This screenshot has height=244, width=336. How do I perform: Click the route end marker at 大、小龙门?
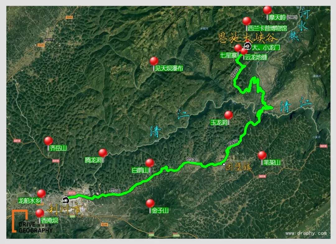tap(248, 46)
